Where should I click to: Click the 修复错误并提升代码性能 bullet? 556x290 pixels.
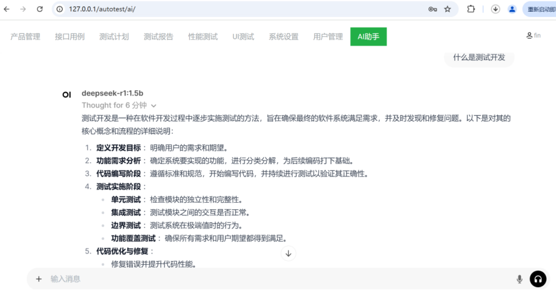click(154, 264)
